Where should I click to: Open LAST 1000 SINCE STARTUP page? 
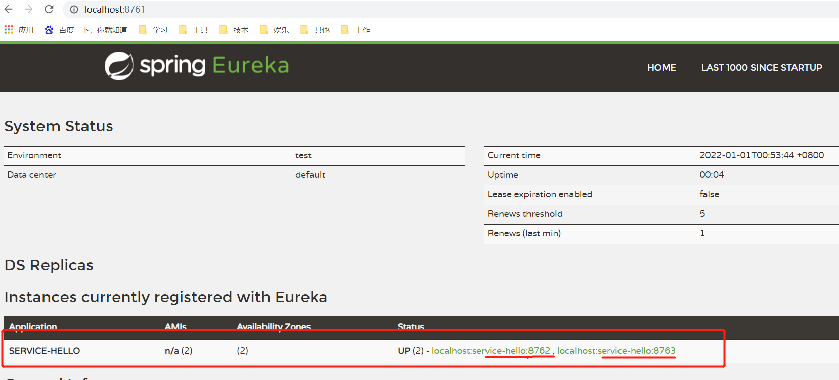pyautogui.click(x=762, y=68)
